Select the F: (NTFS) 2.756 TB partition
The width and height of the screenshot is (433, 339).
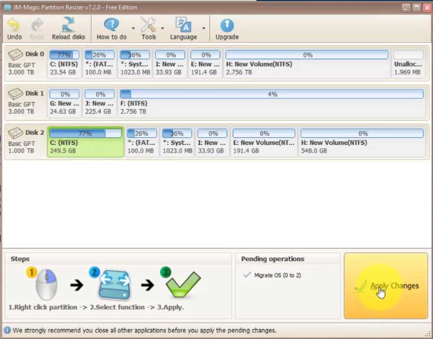click(272, 103)
